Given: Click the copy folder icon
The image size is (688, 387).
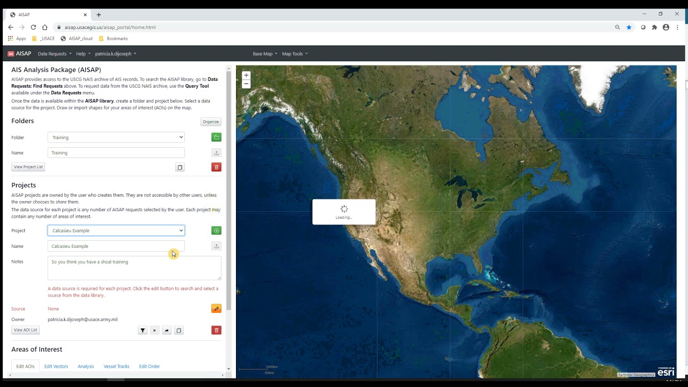Looking at the screenshot, I should click(180, 167).
